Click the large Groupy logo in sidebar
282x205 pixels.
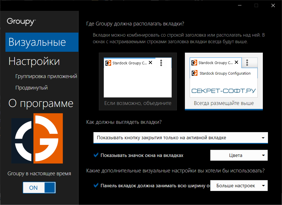tap(37, 139)
